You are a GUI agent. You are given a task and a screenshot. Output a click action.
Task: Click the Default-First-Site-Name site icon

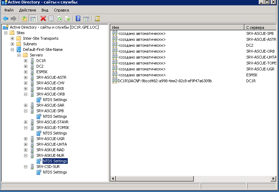[x=19, y=49]
